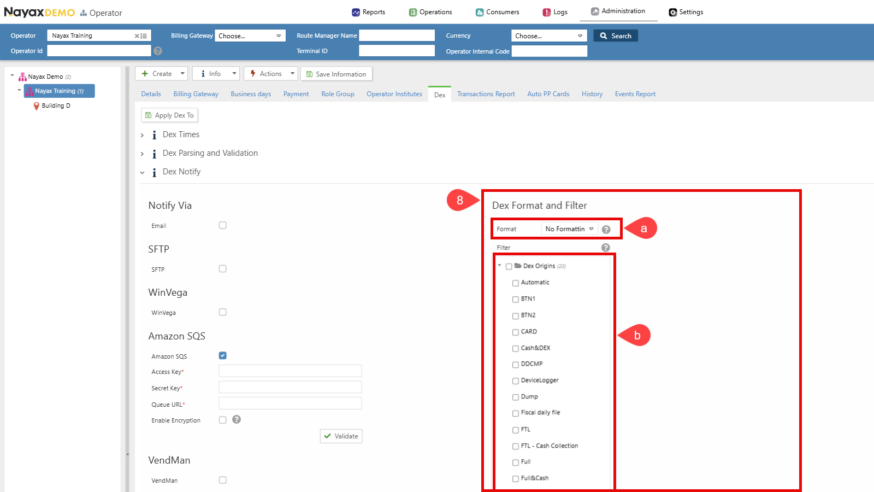874x492 pixels.
Task: Click the Route Manager Name field
Action: (x=397, y=36)
